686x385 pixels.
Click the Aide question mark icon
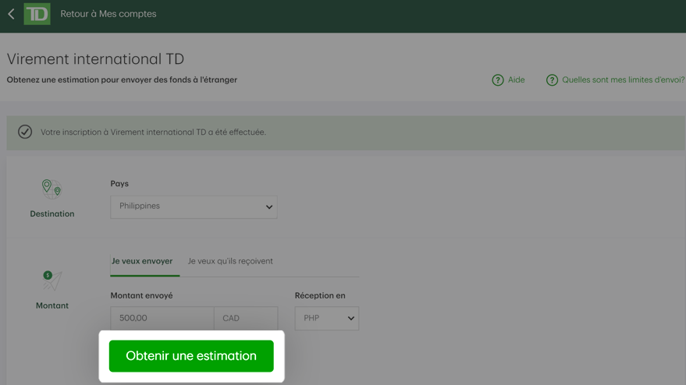(x=498, y=80)
